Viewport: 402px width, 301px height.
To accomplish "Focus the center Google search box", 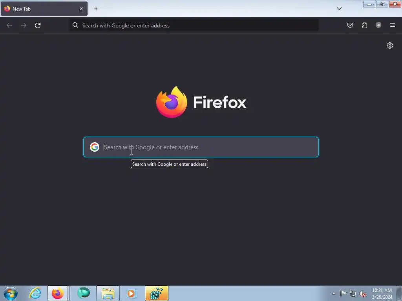I will [201, 147].
